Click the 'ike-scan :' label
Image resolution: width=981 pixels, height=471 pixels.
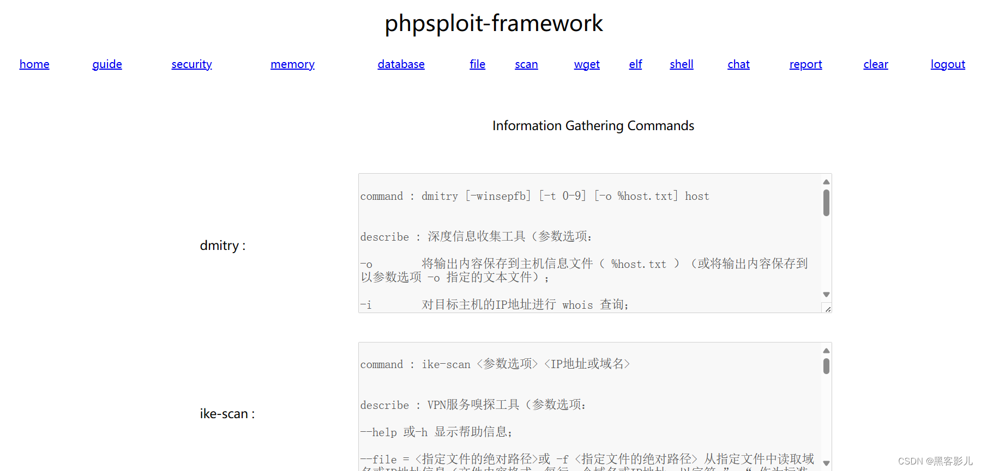pos(227,414)
